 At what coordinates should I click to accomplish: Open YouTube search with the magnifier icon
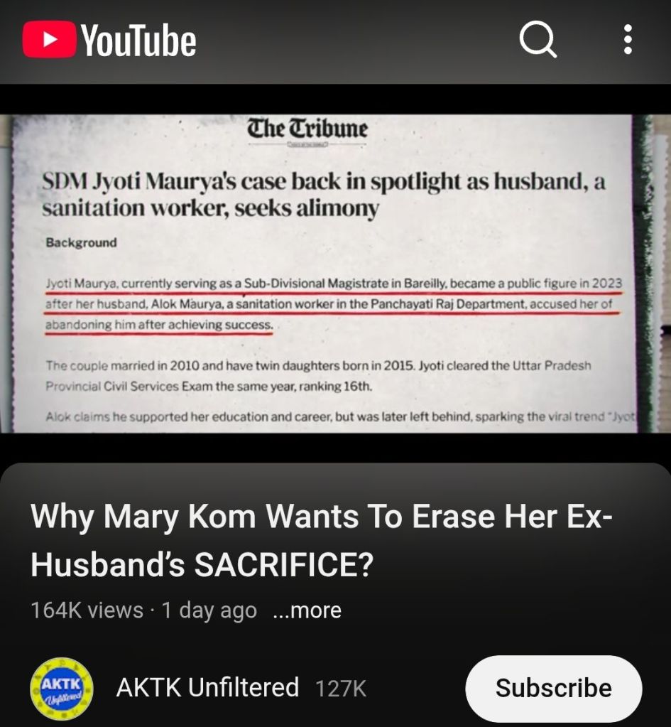538,39
